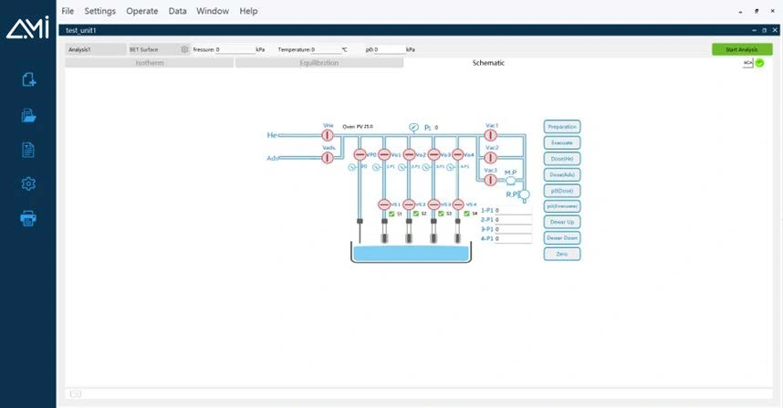783x408 pixels.
Task: Click the Dewar Up button
Action: [x=561, y=222]
